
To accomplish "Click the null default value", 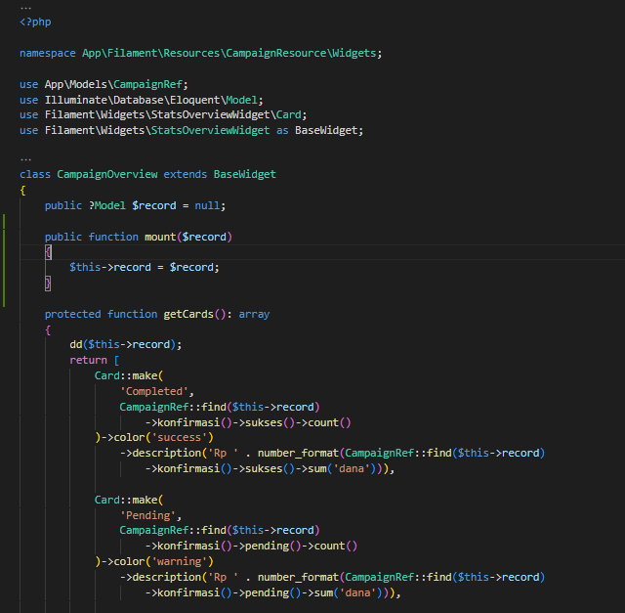I will click(x=207, y=205).
